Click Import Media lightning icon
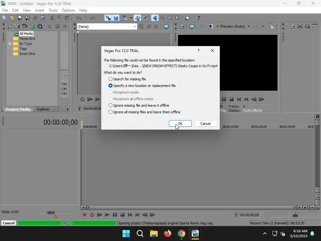The width and height of the screenshot is (321, 241). click(10, 26)
